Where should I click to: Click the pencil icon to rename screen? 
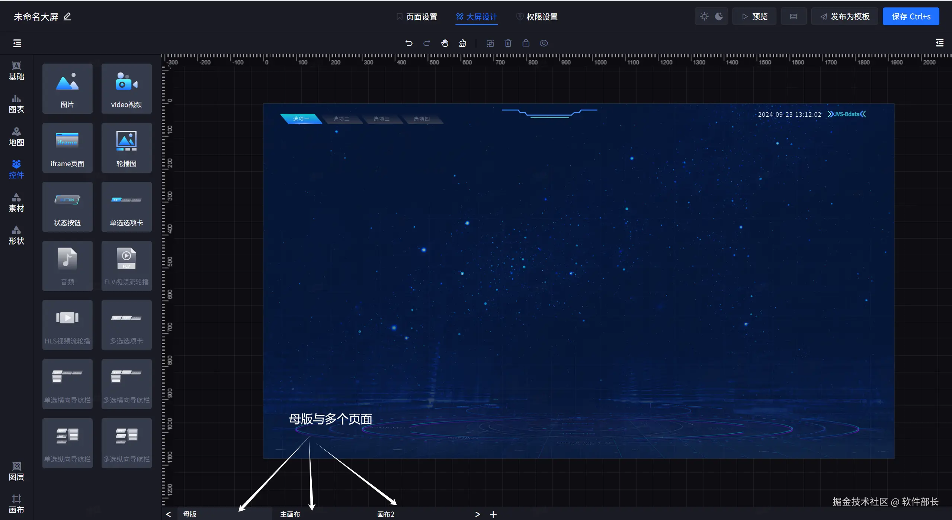tap(67, 17)
